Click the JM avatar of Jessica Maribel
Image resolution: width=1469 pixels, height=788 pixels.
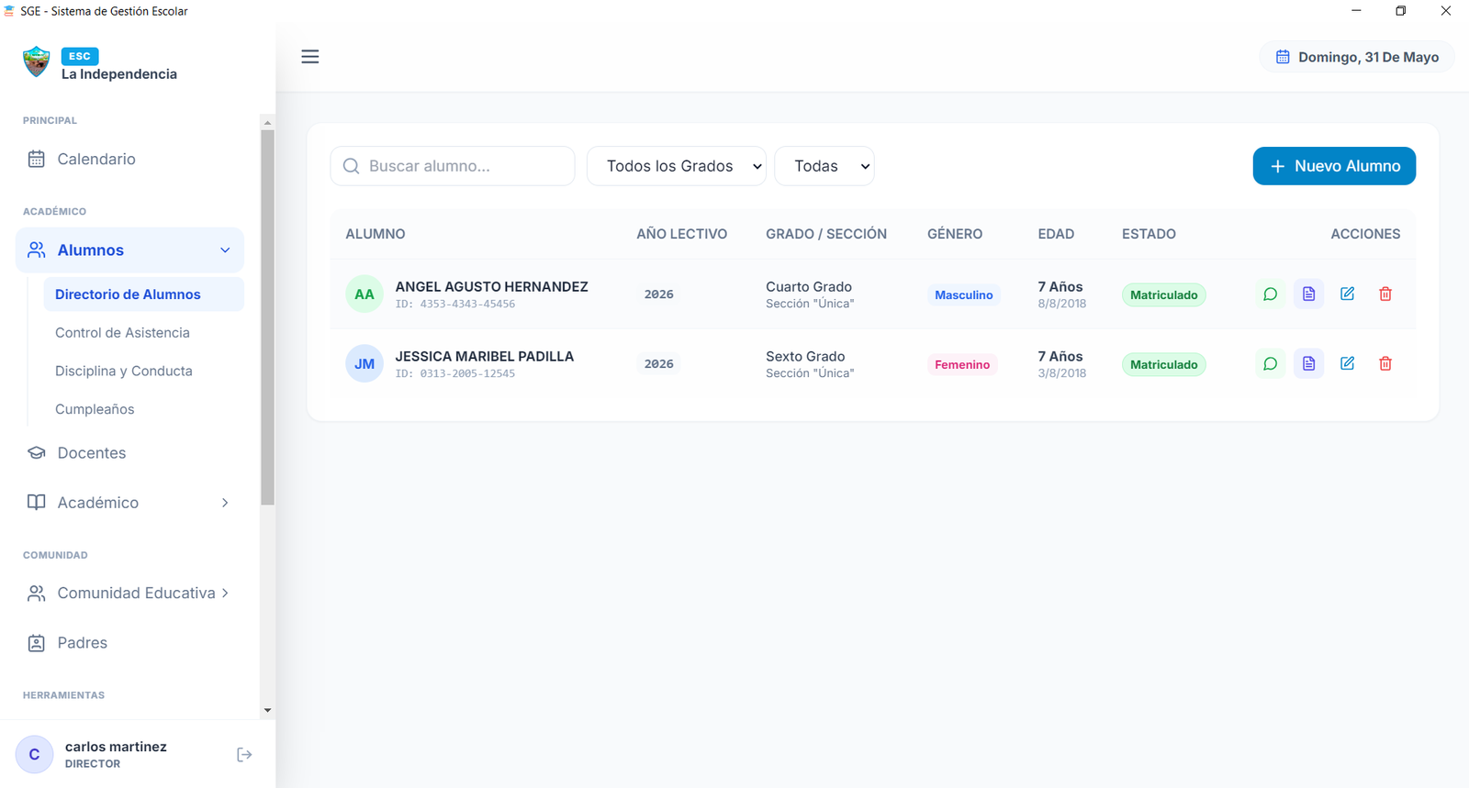pyautogui.click(x=364, y=364)
